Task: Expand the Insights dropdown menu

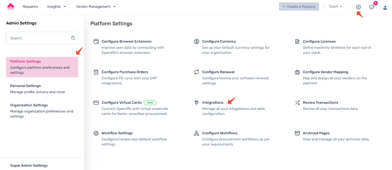Action: [x=57, y=7]
